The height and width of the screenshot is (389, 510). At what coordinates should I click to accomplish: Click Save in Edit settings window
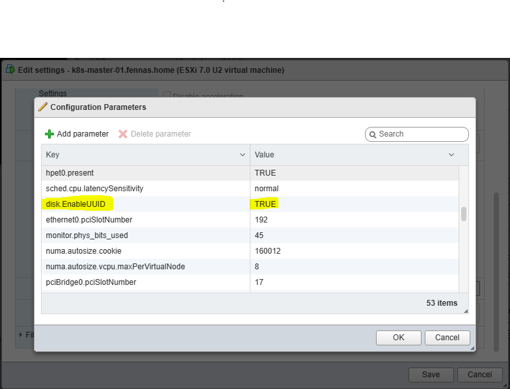(431, 375)
